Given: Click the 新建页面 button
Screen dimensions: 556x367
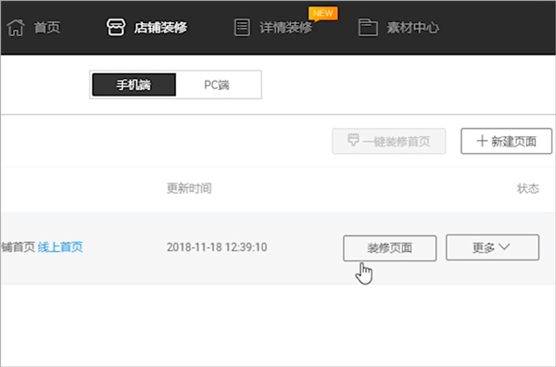Looking at the screenshot, I should (x=506, y=141).
